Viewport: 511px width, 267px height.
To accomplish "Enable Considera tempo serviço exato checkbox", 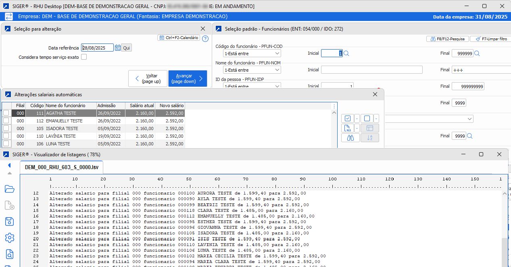I will tap(84, 57).
